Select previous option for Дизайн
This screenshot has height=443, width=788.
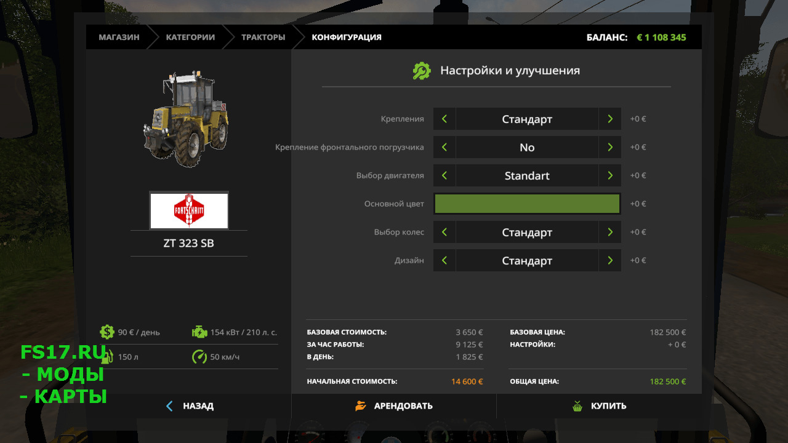coord(444,260)
